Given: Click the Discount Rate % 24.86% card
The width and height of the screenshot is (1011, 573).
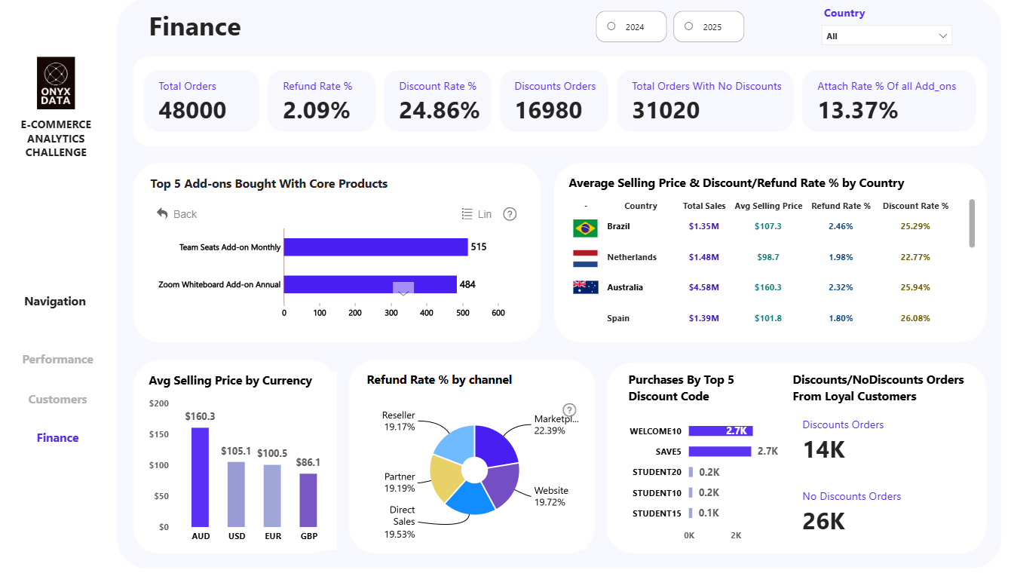Looking at the screenshot, I should click(438, 101).
